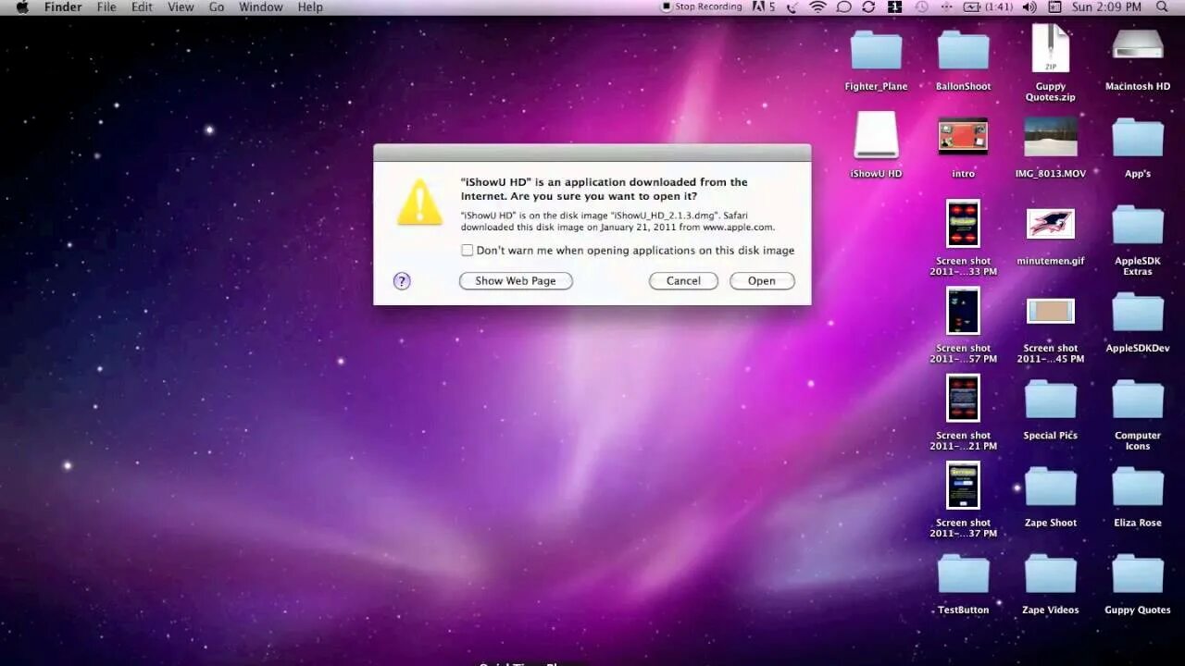Viewport: 1185px width, 666px height.
Task: Open the File menu
Action: tap(107, 7)
